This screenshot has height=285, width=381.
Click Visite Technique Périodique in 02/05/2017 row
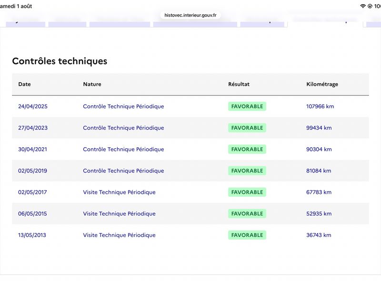pos(120,192)
